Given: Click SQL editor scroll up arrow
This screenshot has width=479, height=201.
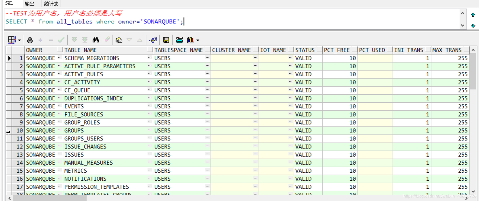Looking at the screenshot, I should (x=463, y=13).
